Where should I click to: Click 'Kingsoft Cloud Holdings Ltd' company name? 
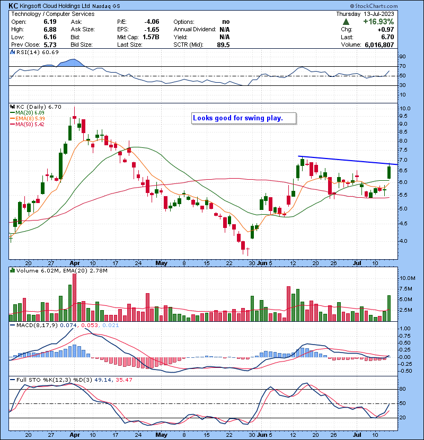[x=55, y=6]
